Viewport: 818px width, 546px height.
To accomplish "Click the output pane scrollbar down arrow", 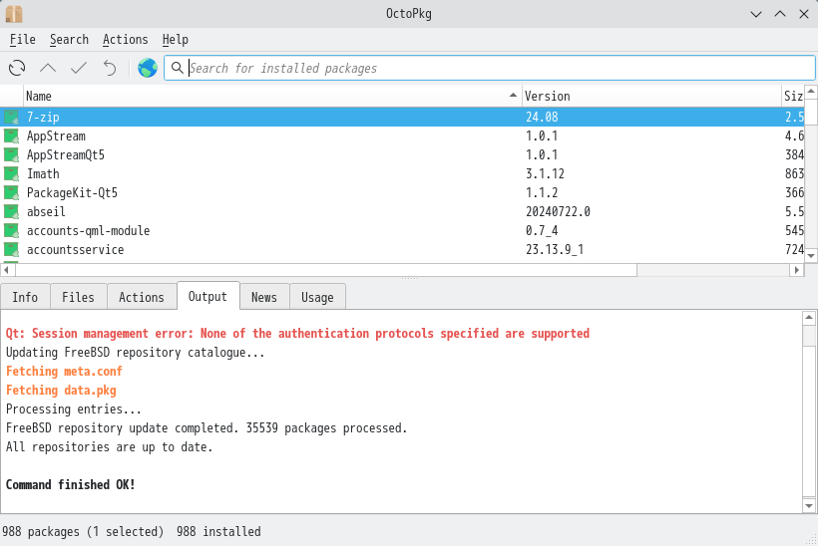I will [x=809, y=506].
